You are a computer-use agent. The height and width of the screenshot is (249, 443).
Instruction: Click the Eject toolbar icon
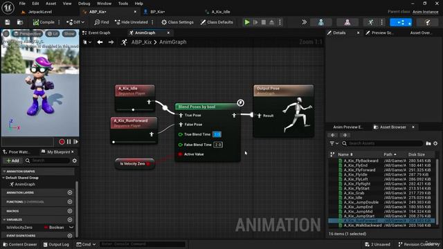271,22
